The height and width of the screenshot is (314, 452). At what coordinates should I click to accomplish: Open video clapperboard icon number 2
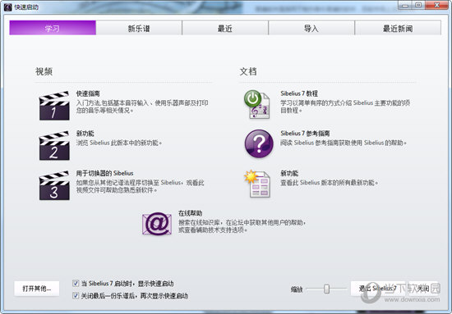pos(54,145)
